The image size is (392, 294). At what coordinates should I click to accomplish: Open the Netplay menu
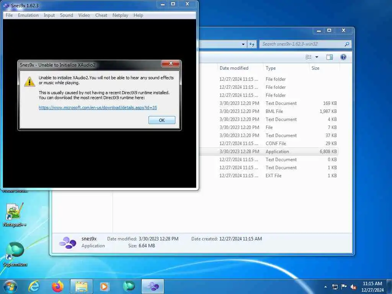[x=120, y=15]
